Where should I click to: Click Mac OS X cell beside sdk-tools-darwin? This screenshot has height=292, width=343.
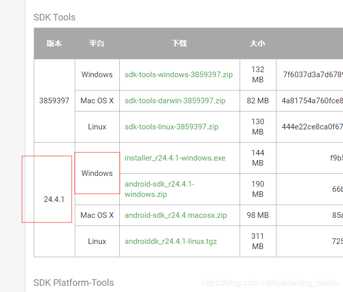pyautogui.click(x=97, y=101)
